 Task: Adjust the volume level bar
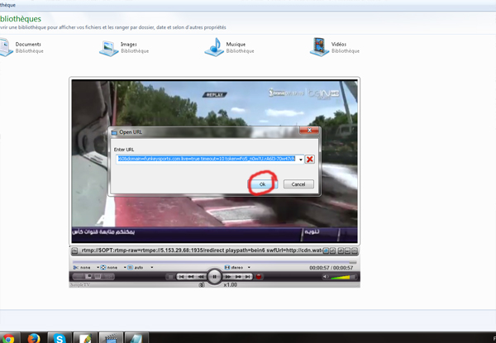pyautogui.click(x=343, y=277)
